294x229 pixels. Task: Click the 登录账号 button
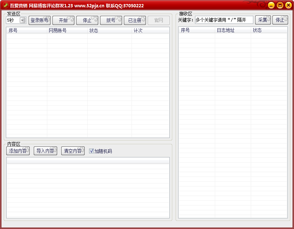pos(39,20)
